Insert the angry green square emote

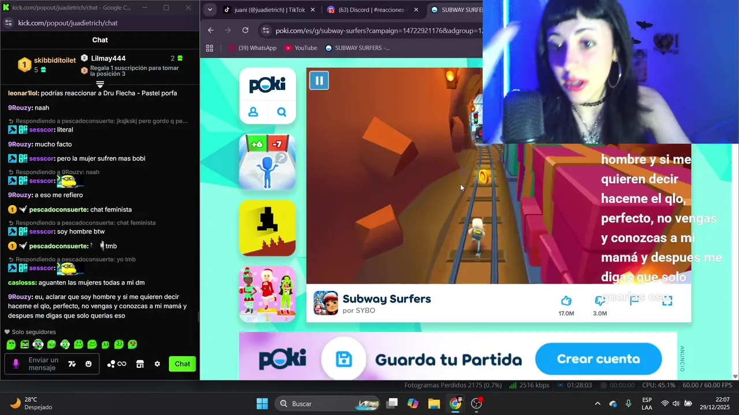click(x=24, y=345)
